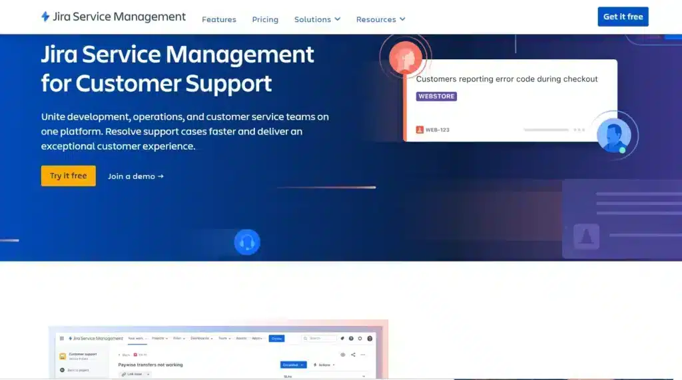The height and width of the screenshot is (380, 682).
Task: Open the Apps menu in preview
Action: (x=257, y=338)
